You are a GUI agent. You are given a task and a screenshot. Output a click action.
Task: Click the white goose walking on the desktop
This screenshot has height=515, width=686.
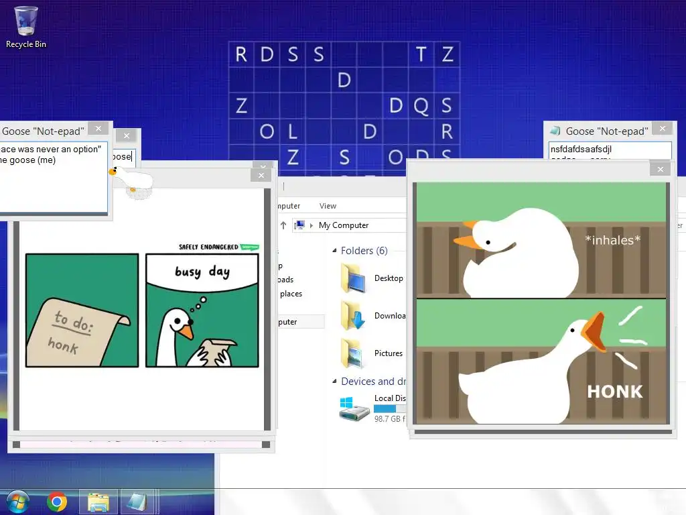(x=131, y=181)
